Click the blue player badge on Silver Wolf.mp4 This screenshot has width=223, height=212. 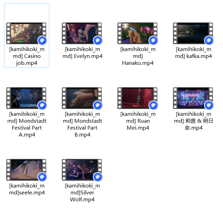tap(98, 177)
